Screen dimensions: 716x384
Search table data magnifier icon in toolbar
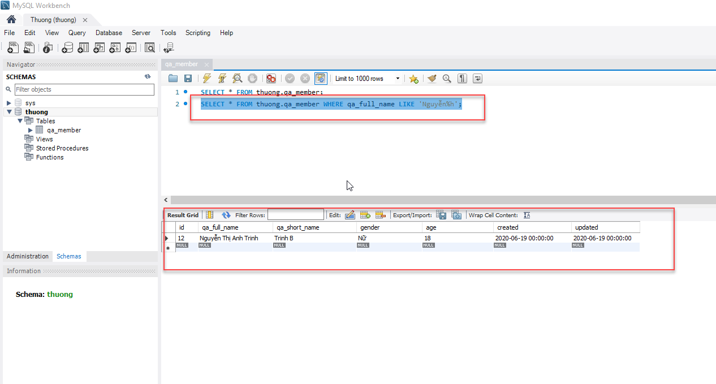click(150, 48)
